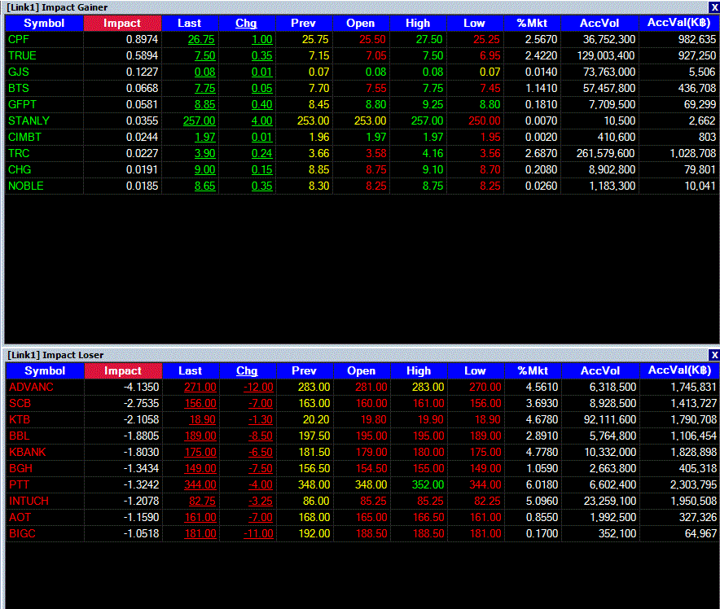Click Low header in Impact Gainer table
This screenshot has height=609, width=720.
(x=474, y=24)
